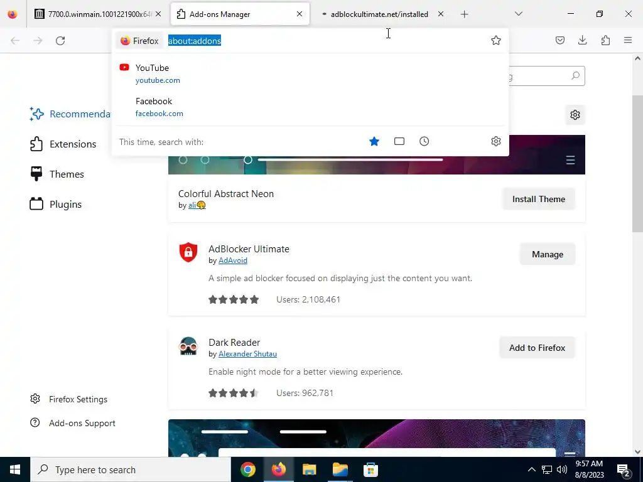Open Recommendations in the sidebar
Image resolution: width=643 pixels, height=482 pixels.
70,114
